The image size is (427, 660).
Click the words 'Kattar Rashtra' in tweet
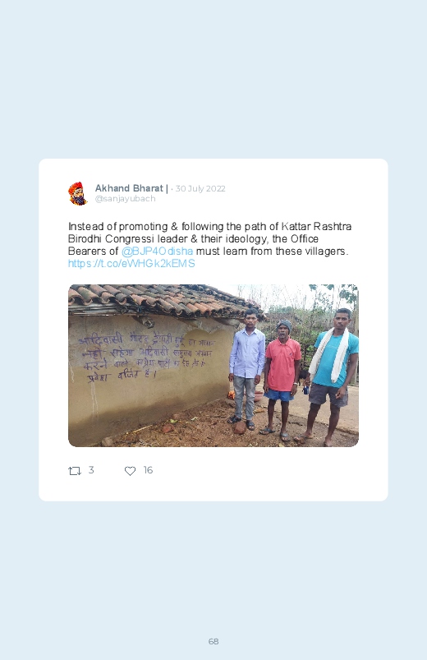[x=316, y=227]
